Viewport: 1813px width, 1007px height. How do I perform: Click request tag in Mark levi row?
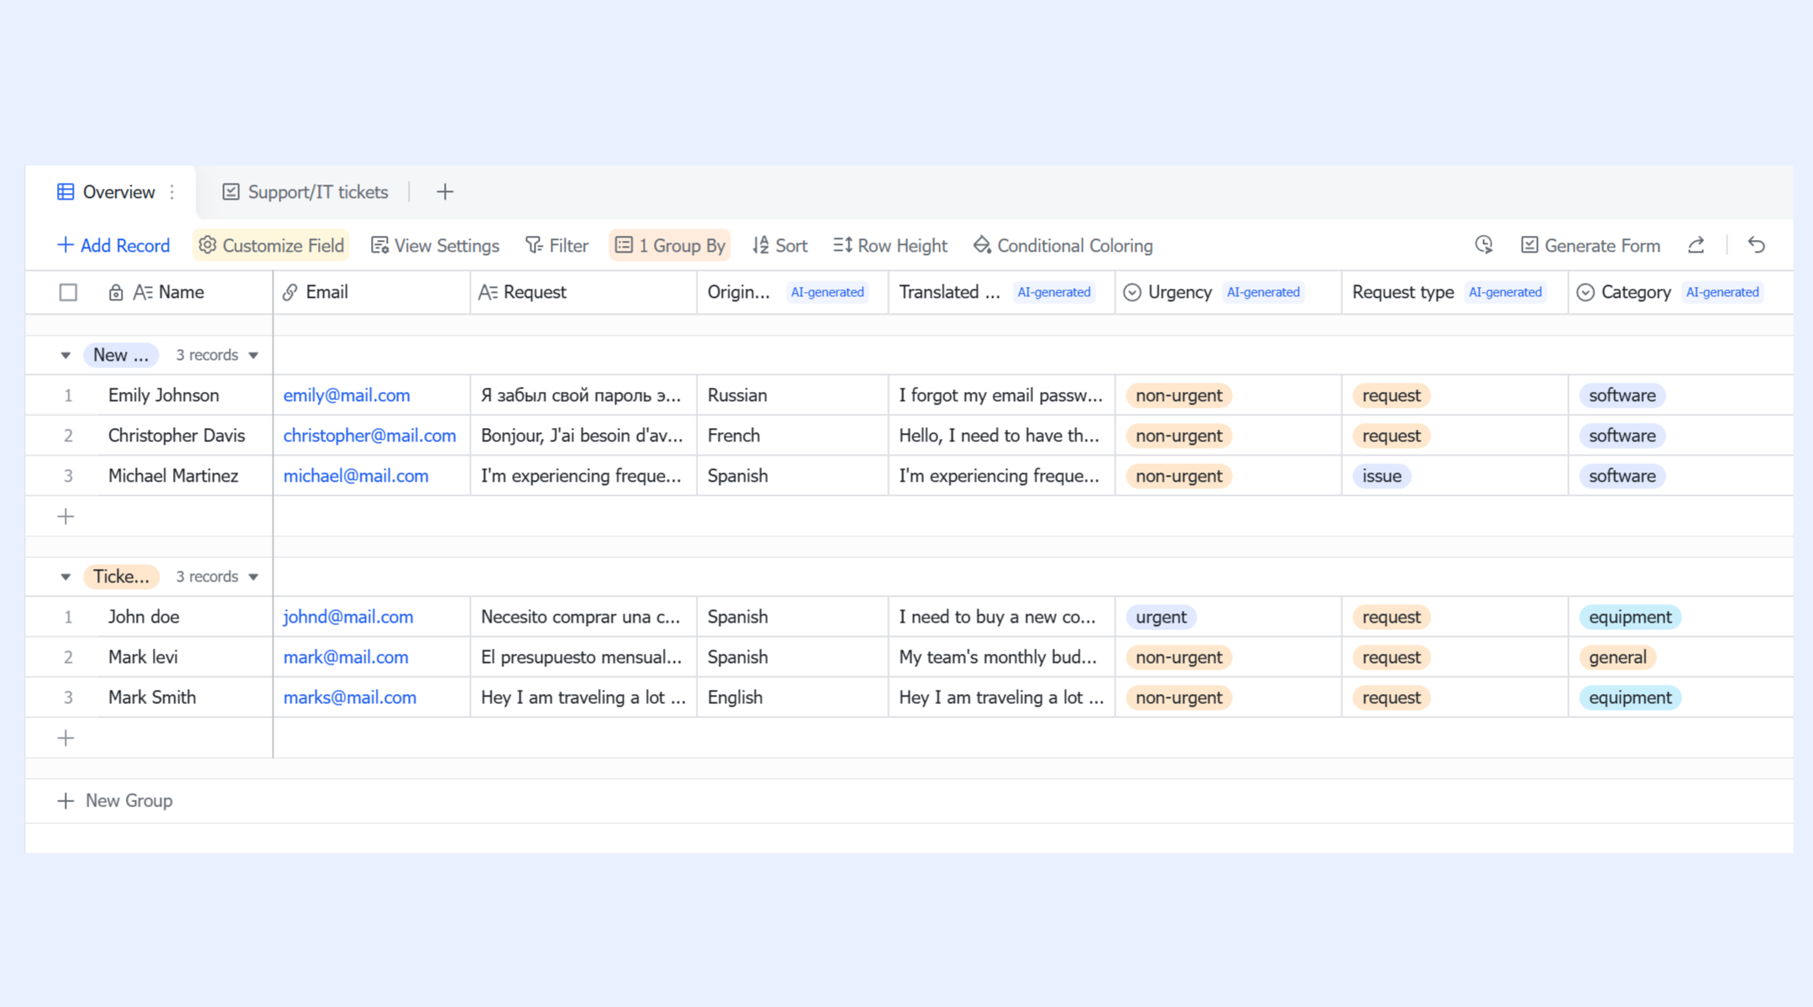(x=1391, y=657)
